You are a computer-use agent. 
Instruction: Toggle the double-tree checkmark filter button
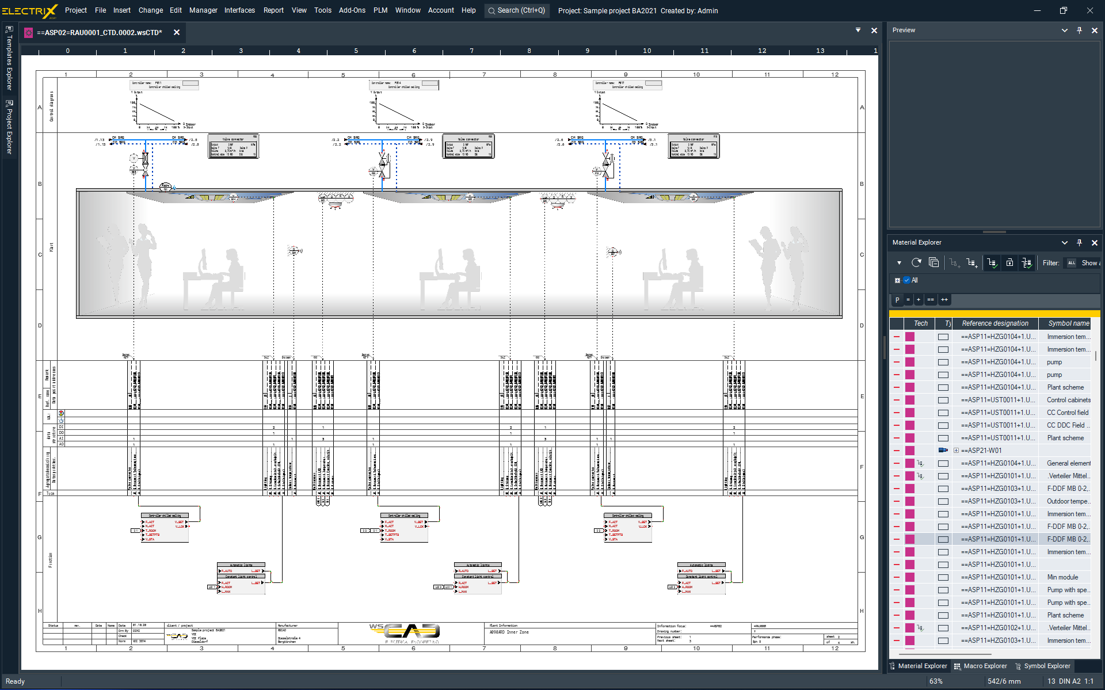[x=1027, y=263]
